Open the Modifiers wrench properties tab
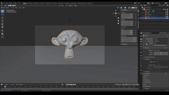The width and height of the screenshot is (169, 95). tap(141, 58)
